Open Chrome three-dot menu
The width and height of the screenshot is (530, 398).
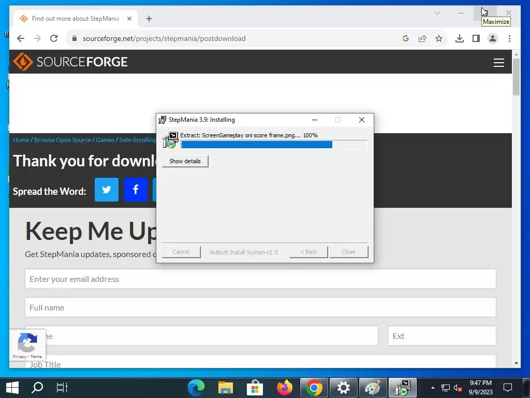[x=509, y=38]
